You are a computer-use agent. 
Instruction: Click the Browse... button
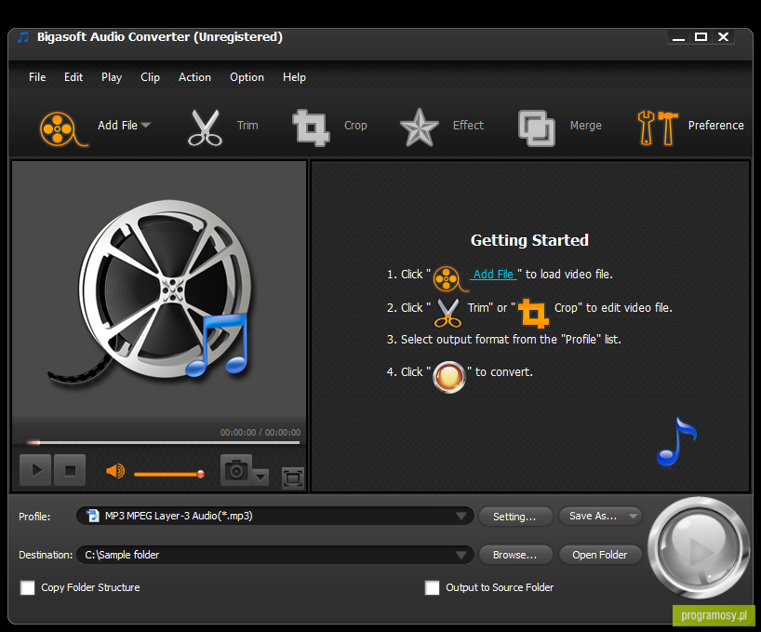click(x=515, y=555)
